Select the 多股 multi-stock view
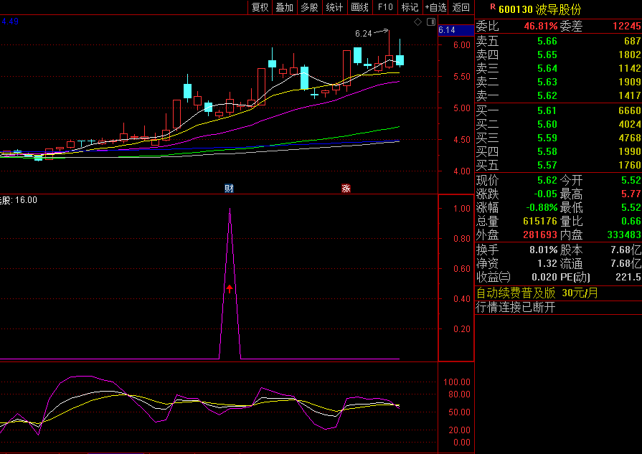The image size is (642, 454). click(310, 7)
